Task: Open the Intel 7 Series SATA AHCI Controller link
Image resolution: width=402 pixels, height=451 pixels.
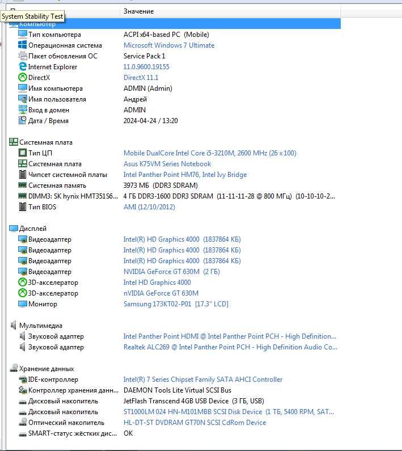Action: [203, 380]
